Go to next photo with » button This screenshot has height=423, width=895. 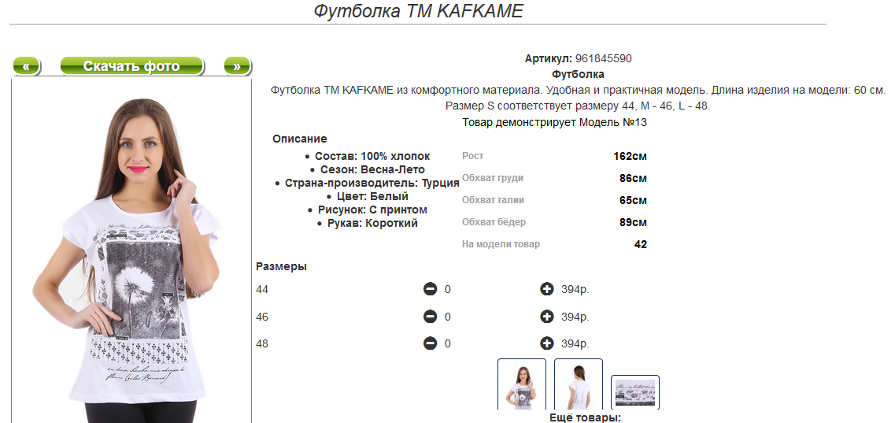click(x=238, y=66)
